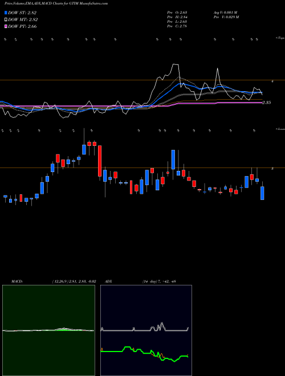This screenshot has width=285, height=376.
Task: Click the blue DOW ST legend swatch
Action: [6, 13]
